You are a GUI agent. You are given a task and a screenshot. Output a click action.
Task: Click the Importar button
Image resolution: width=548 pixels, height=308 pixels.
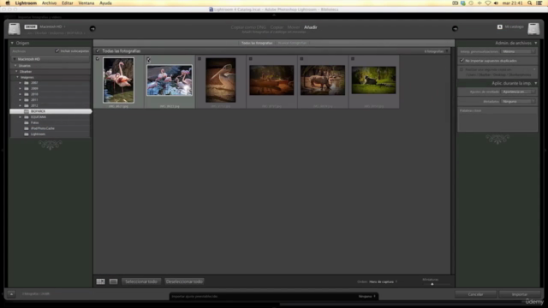point(520,294)
